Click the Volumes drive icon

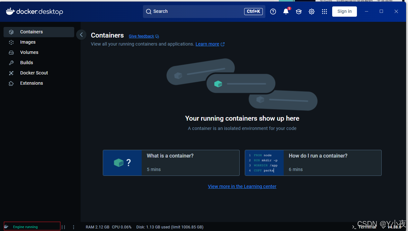[11, 52]
